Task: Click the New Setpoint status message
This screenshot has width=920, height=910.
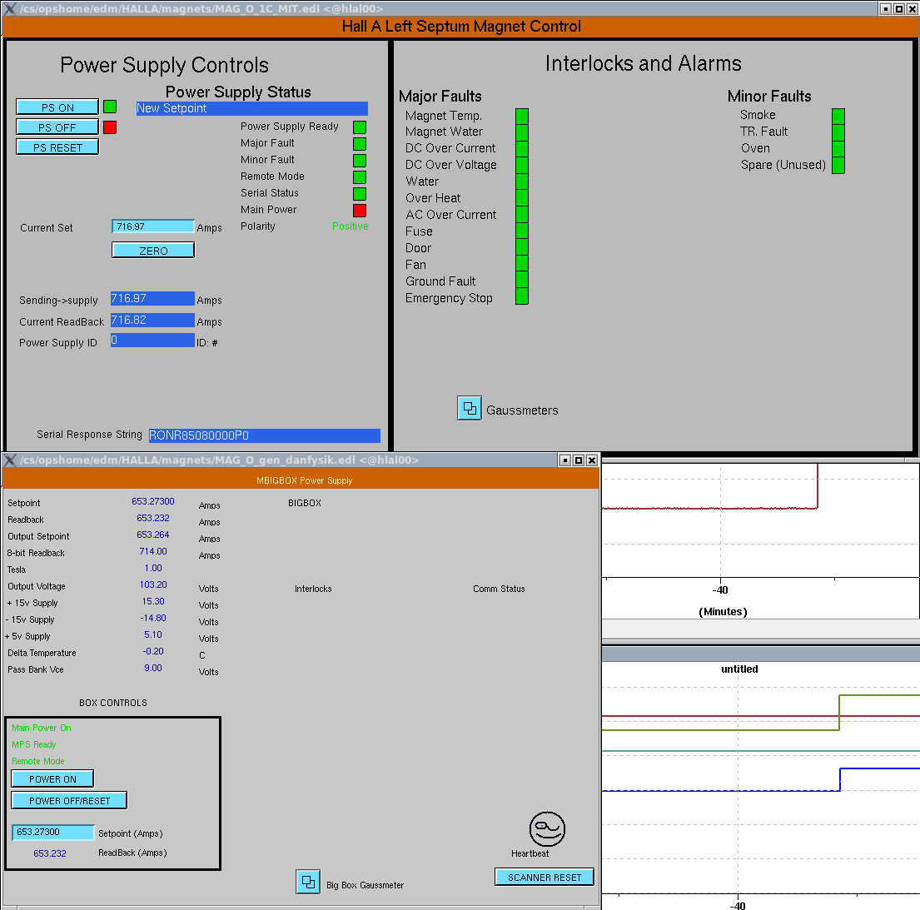Action: (x=251, y=108)
